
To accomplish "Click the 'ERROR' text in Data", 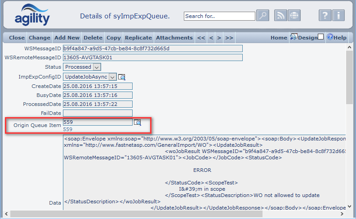I will coord(202,170).
